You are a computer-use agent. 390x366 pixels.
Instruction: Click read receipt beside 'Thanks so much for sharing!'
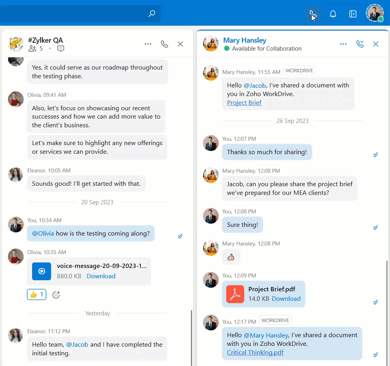pyautogui.click(x=375, y=155)
